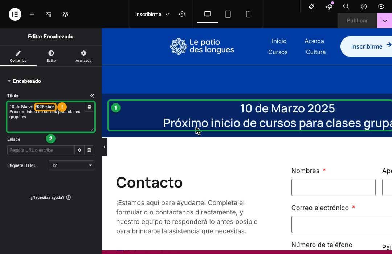The height and width of the screenshot is (254, 392).
Task: Click the Enlace URL input field
Action: click(x=41, y=150)
